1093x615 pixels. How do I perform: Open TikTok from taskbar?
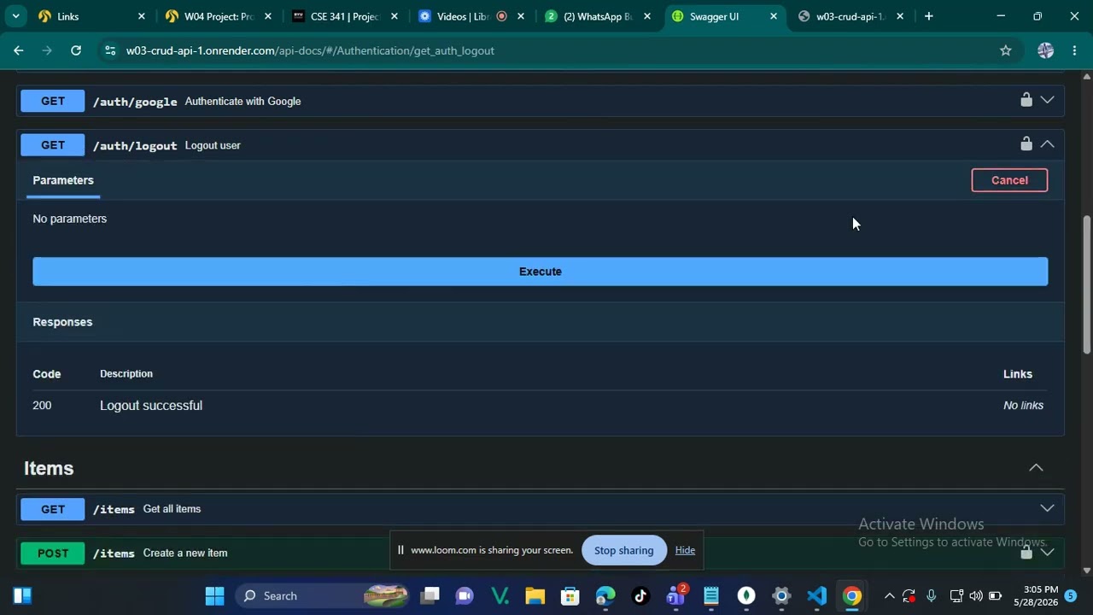640,595
